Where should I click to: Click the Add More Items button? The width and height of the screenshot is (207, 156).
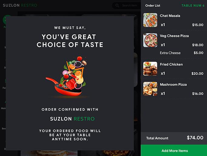coord(174,150)
